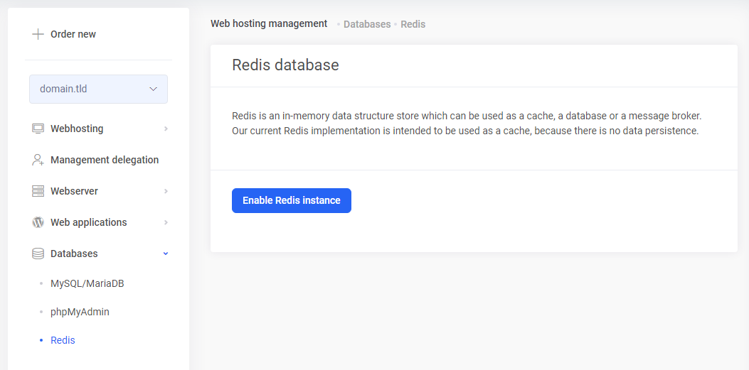
Task: Open the domain.tld selector dropdown
Action: 98,89
